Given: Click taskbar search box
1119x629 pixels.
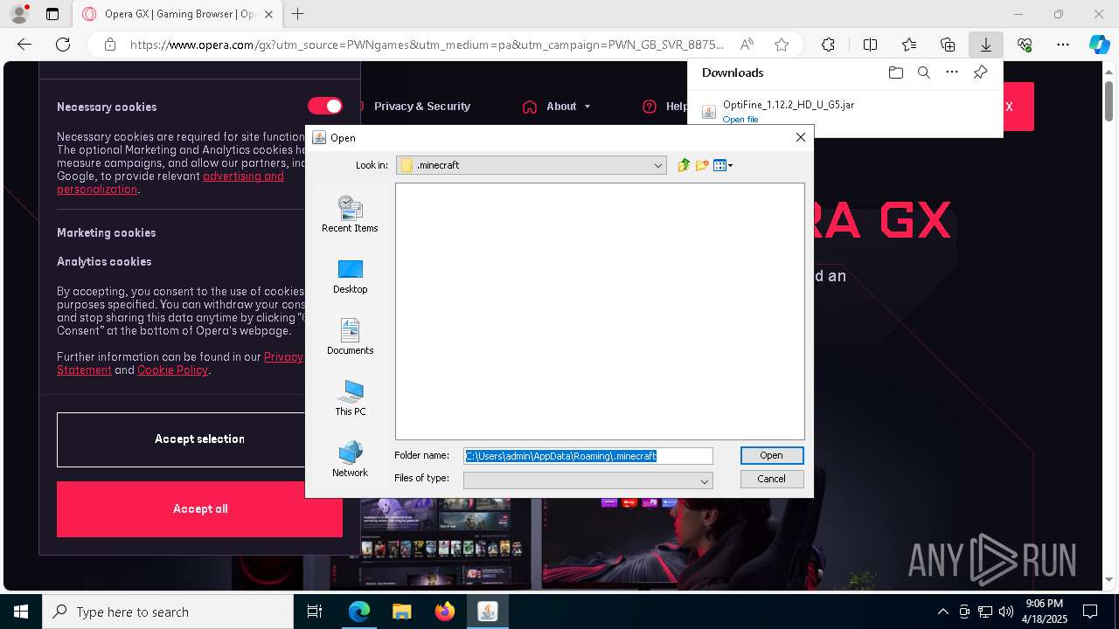Looking at the screenshot, I should (168, 612).
